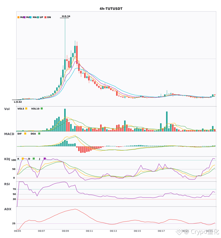Click the 08/11 date tick
The width and height of the screenshot is (221, 238).
(89, 231)
